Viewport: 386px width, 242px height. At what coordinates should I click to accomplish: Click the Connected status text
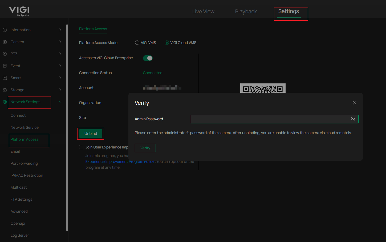click(x=153, y=73)
